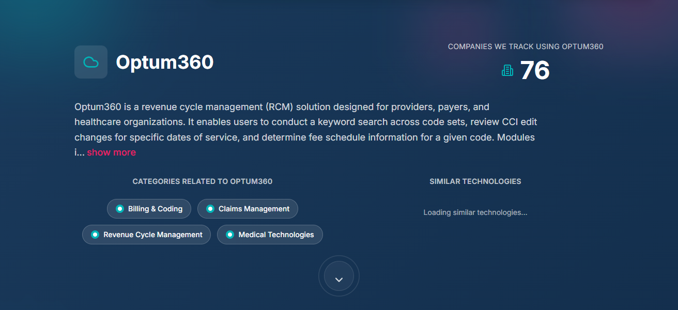
Task: Click the circular scroll-down chevron button
Action: pos(339,276)
